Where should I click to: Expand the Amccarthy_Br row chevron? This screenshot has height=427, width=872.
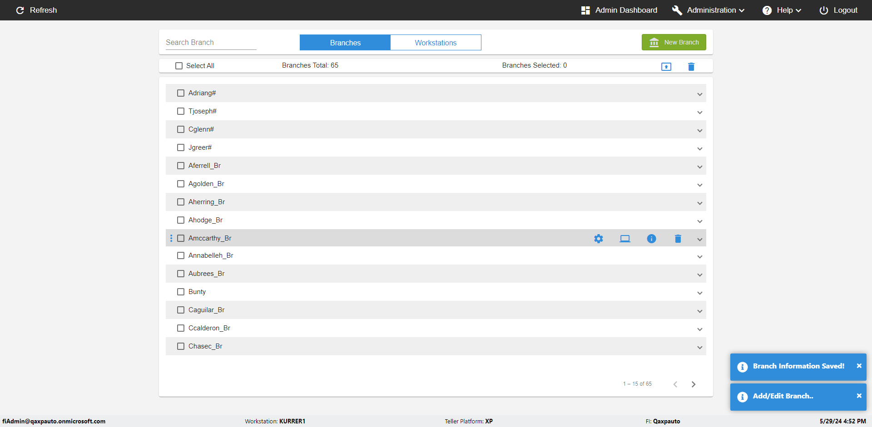(700, 240)
